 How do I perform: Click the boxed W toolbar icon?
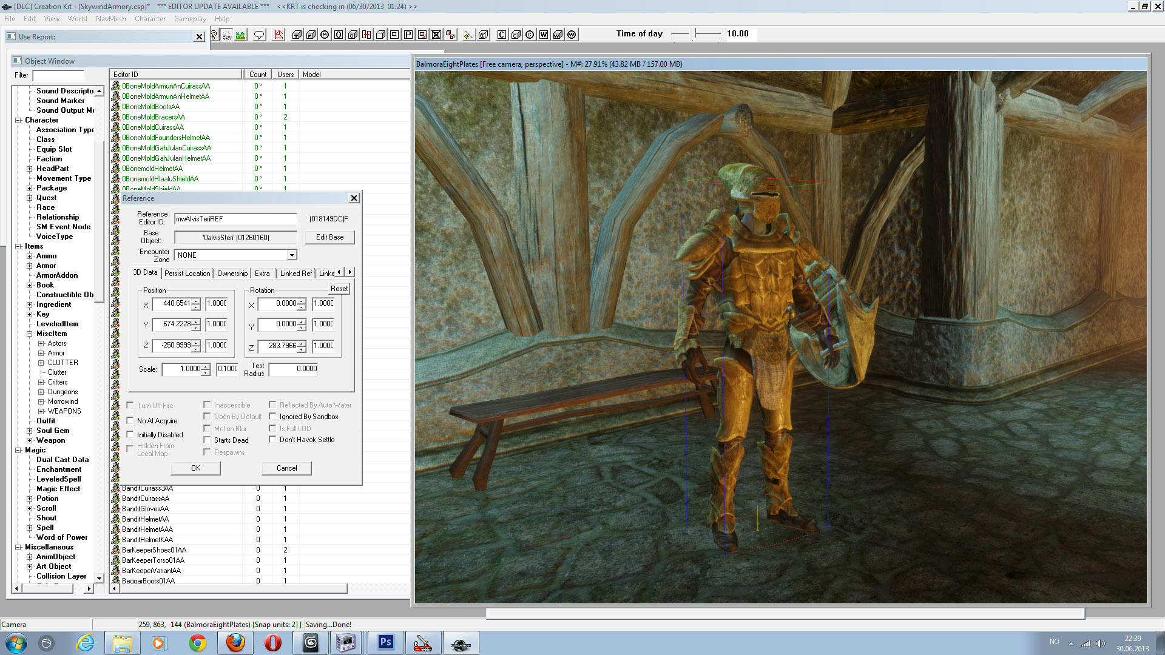pyautogui.click(x=544, y=35)
